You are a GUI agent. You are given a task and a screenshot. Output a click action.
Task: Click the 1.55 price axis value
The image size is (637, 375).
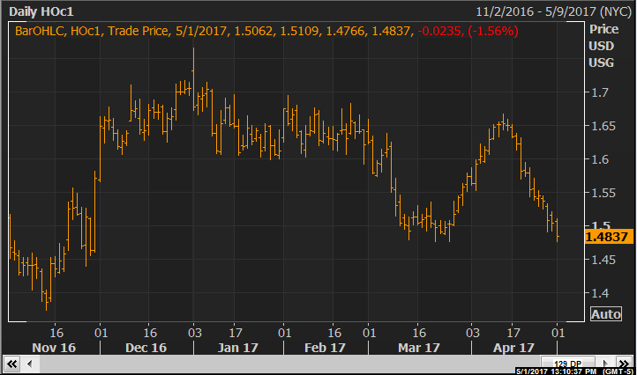pyautogui.click(x=603, y=193)
